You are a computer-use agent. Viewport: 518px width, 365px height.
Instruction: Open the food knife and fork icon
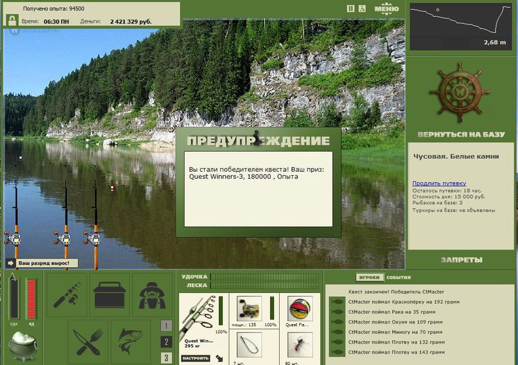click(88, 342)
